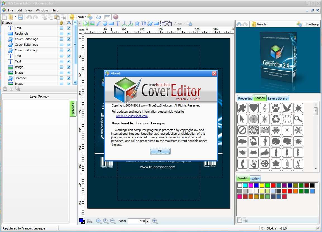Switch to the Properties tab

[x=245, y=98]
